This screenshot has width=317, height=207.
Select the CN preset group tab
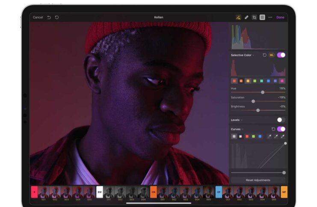pyautogui.click(x=153, y=192)
